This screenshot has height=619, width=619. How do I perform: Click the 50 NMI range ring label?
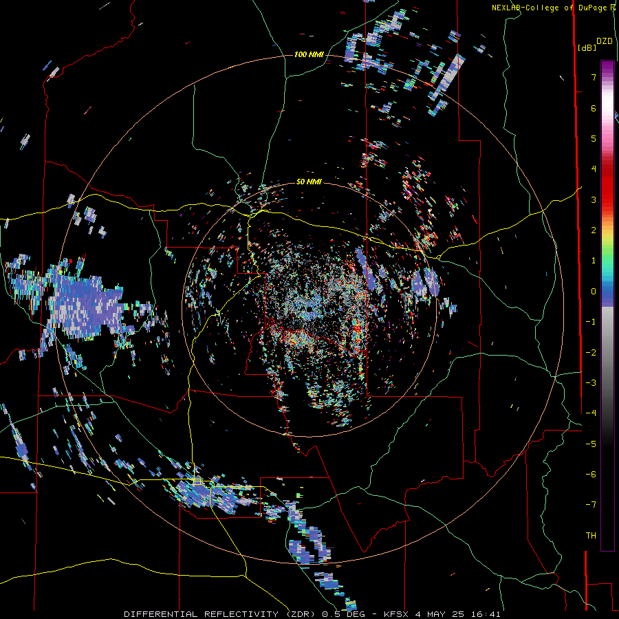tap(309, 182)
